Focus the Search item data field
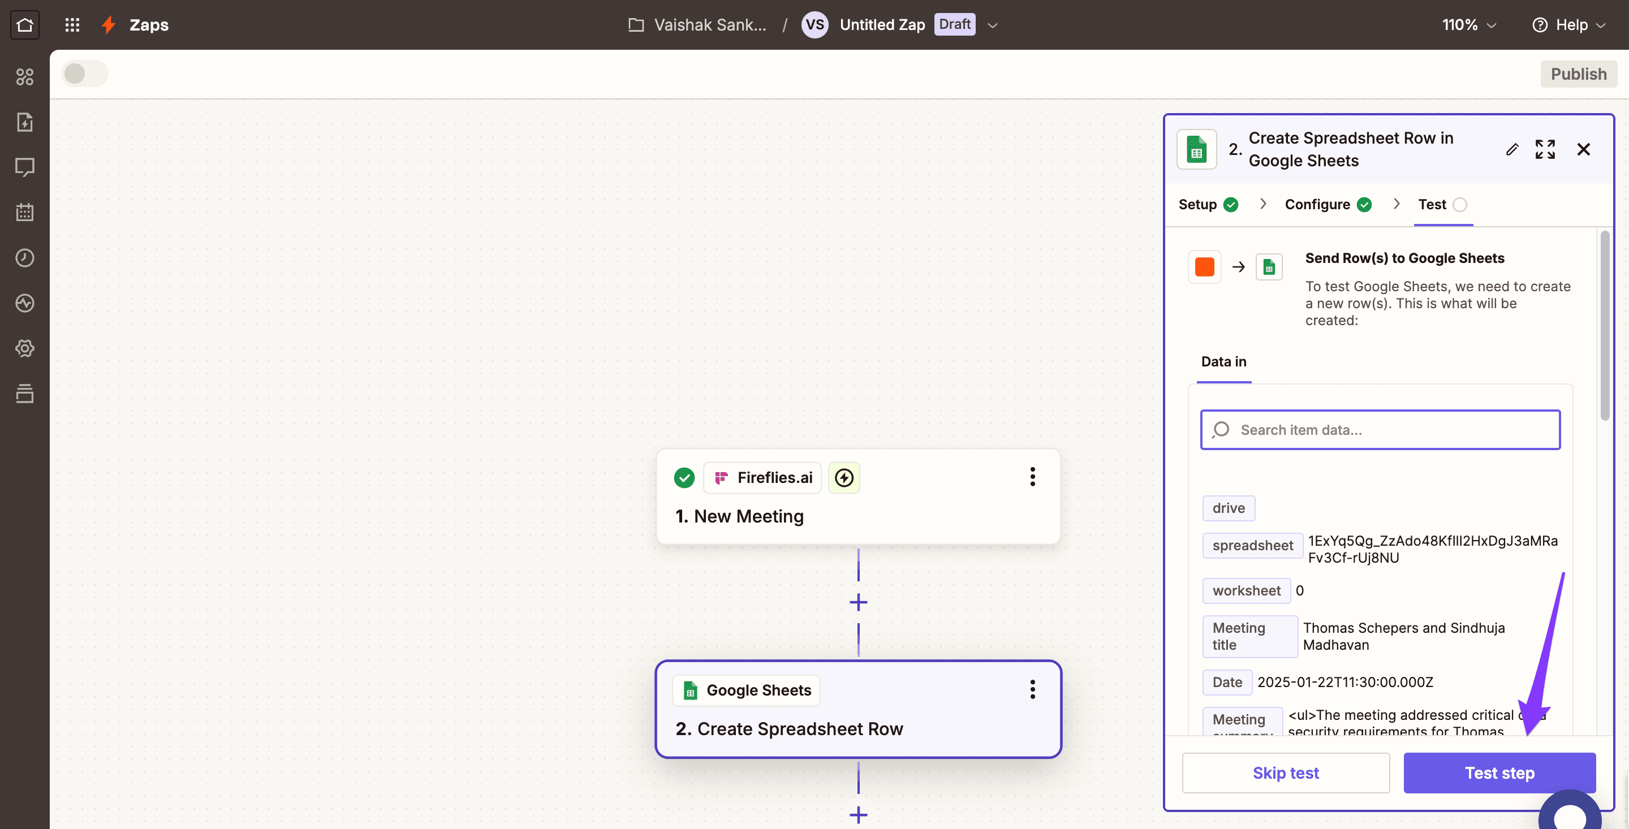 tap(1381, 430)
